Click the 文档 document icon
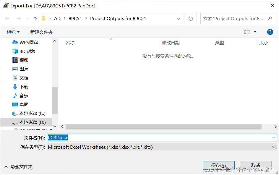This screenshot has width=279, height=175. pyautogui.click(x=15, y=78)
